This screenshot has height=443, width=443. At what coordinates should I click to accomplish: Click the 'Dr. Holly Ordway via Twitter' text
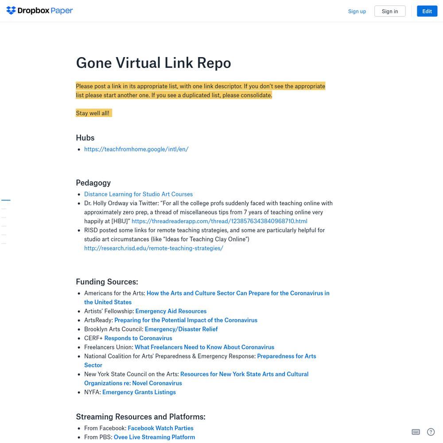(x=121, y=203)
